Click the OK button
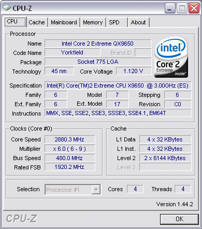Viewport: 202px width, 229px height. 179,219
